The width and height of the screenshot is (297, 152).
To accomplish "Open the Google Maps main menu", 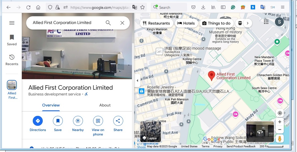I will pyautogui.click(x=12, y=23).
